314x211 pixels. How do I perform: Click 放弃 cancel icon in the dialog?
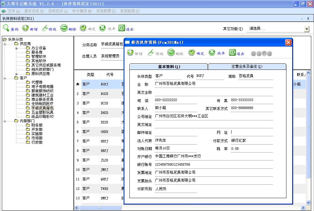[212, 53]
